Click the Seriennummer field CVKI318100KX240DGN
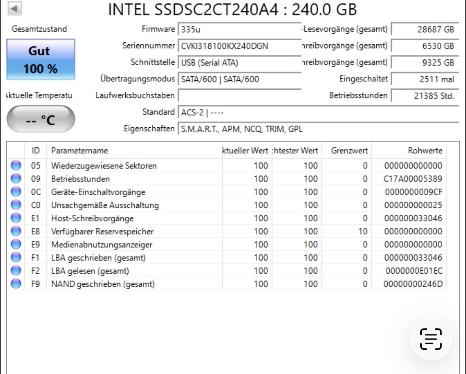 240,46
